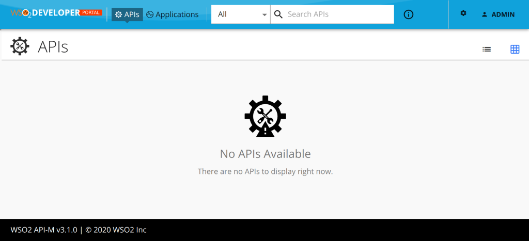Image resolution: width=529 pixels, height=241 pixels.
Task: Click the 'No APIs Available' message
Action: click(x=265, y=153)
